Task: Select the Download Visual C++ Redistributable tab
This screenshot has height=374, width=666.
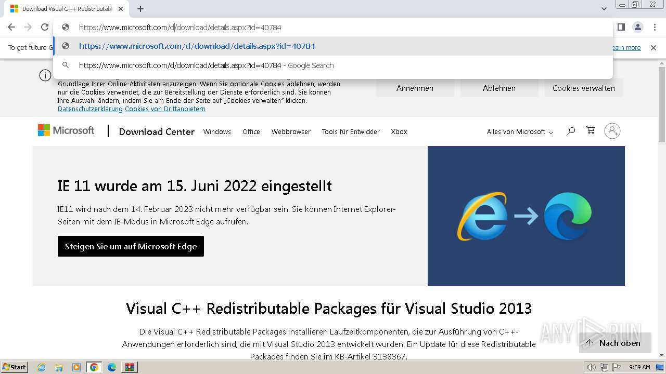Action: [x=67, y=9]
